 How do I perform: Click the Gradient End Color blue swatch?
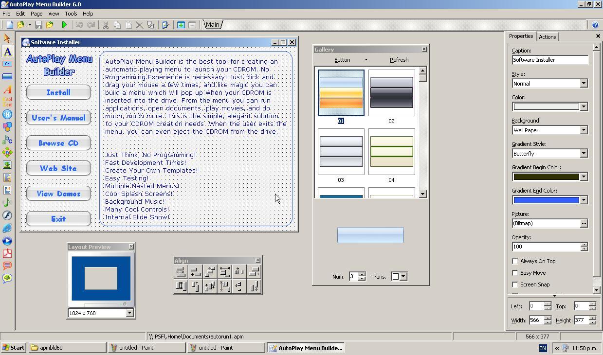[546, 200]
